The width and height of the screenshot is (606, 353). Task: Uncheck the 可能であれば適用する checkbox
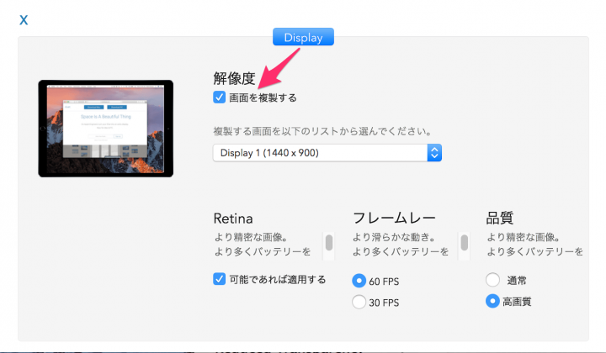point(219,279)
